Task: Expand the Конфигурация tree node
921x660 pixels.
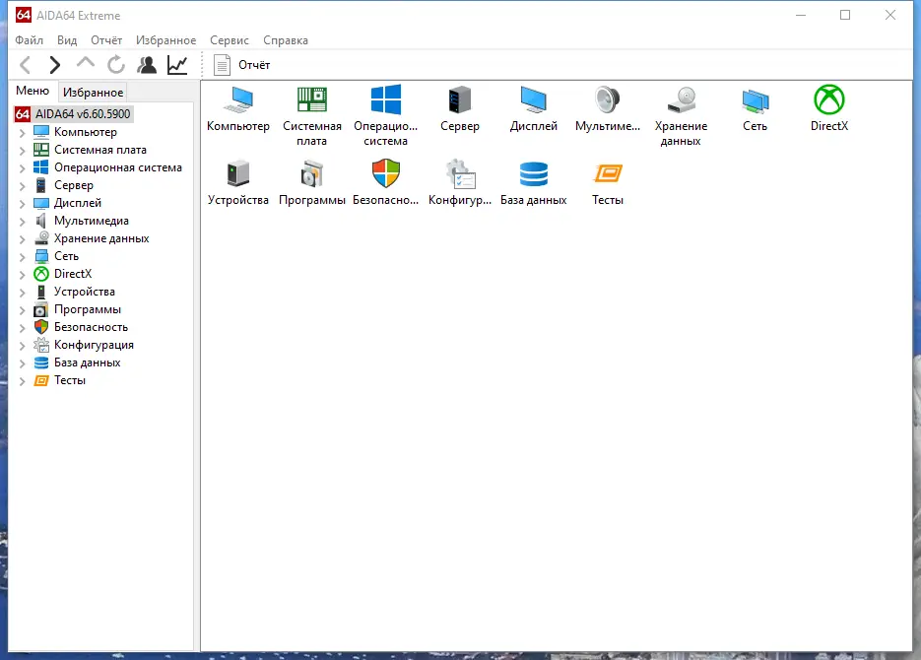Action: click(23, 346)
